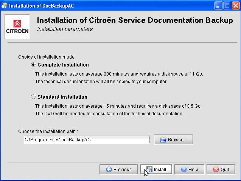Click the 15 minutes installation description
241x181 pixels.
(119, 106)
